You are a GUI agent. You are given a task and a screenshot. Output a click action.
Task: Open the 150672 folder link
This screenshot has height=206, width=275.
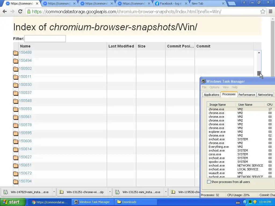pyautogui.click(x=25, y=173)
